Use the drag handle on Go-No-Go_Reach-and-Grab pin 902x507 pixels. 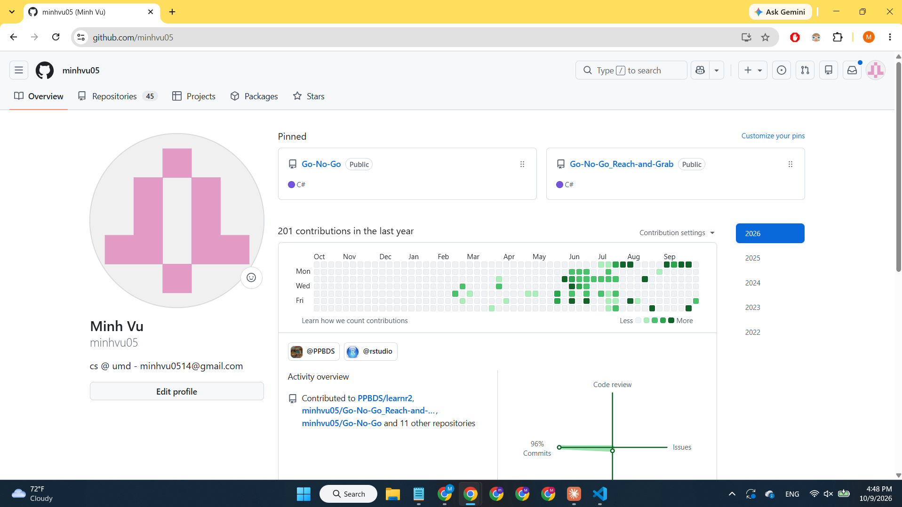click(x=790, y=164)
